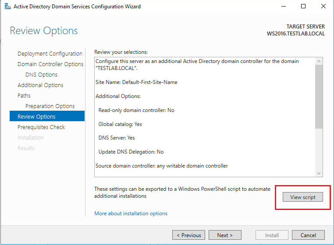Open the Domain Controller Options page

(50, 64)
